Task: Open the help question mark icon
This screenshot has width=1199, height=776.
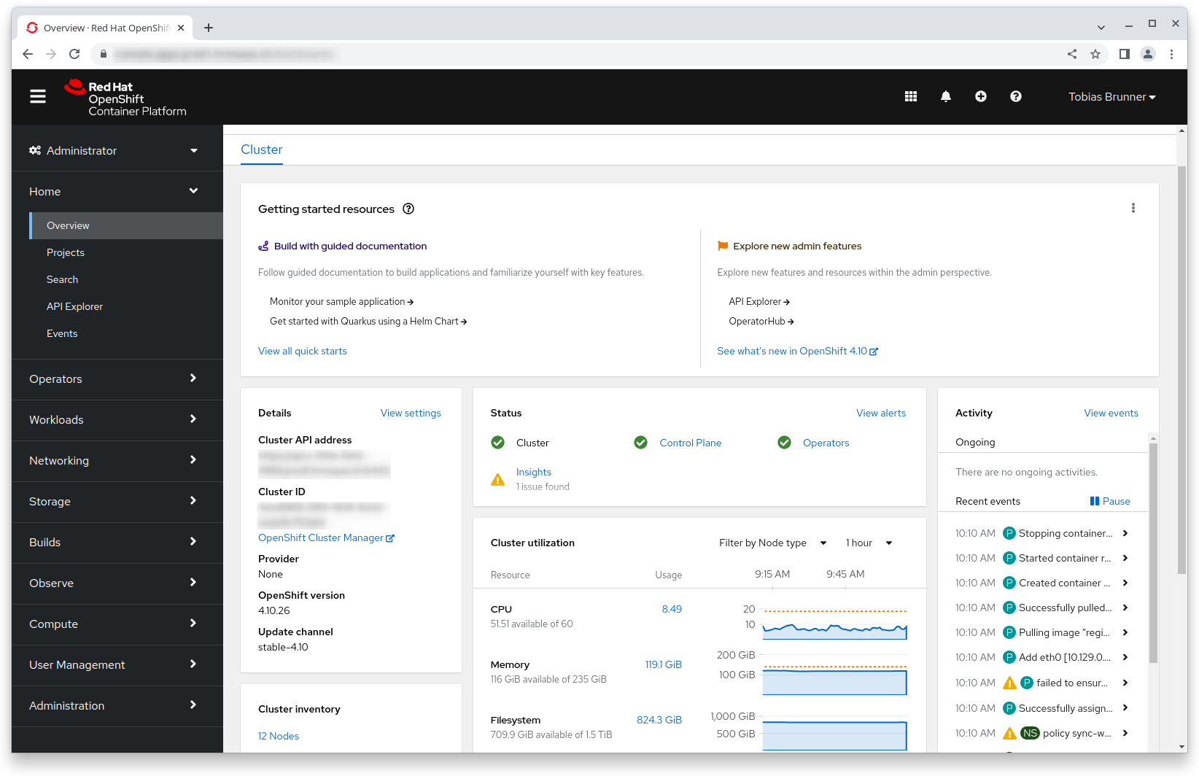Action: point(1015,96)
